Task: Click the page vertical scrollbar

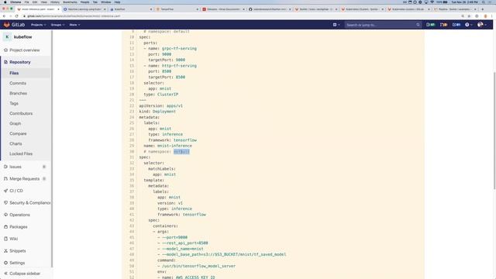Action: (494, 131)
